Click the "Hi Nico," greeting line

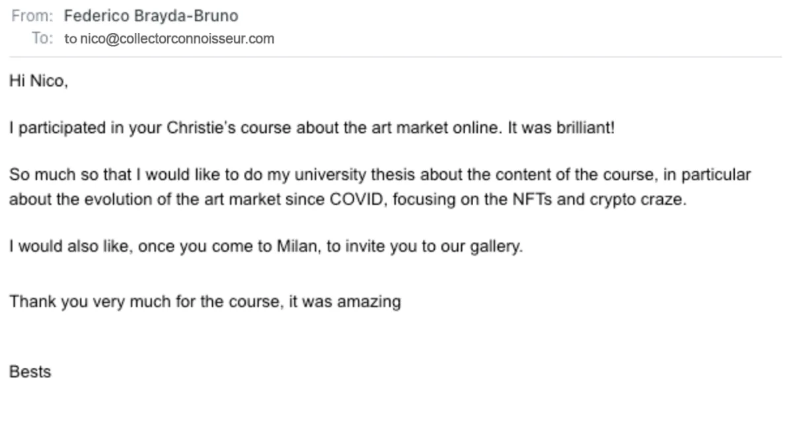point(38,82)
